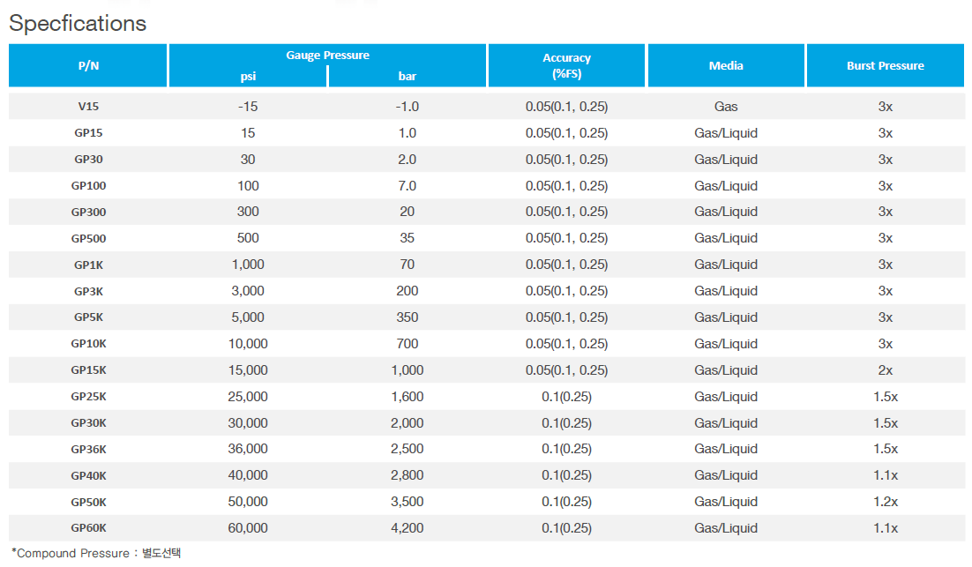972x567 pixels.
Task: Click the Specfications heading
Action: click(78, 24)
